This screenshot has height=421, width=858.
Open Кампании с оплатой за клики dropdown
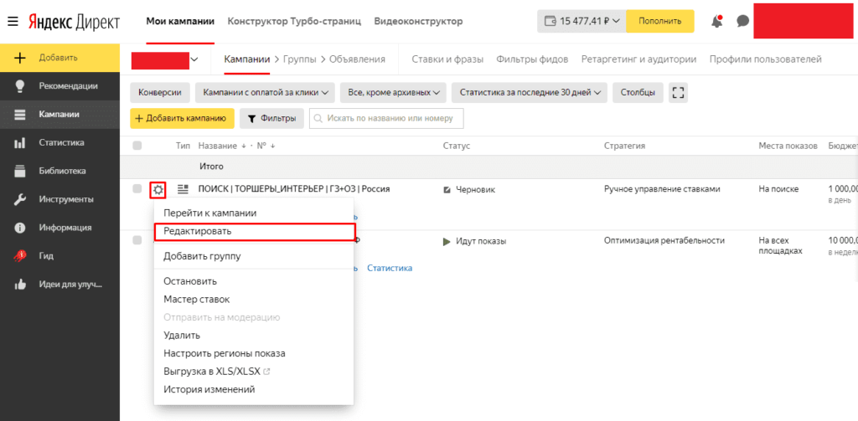pos(265,92)
